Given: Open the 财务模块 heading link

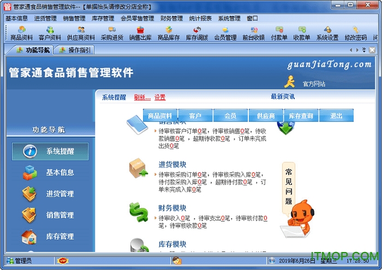Looking at the screenshot, I should tap(172, 208).
